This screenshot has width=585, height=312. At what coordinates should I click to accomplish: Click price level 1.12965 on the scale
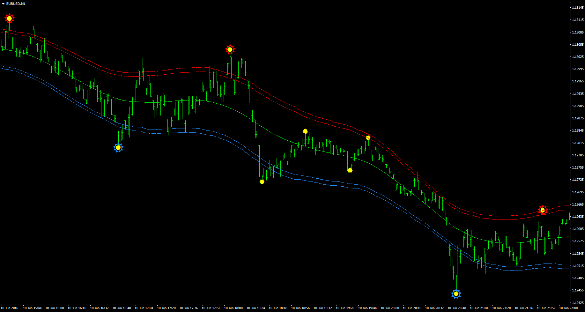click(x=578, y=81)
